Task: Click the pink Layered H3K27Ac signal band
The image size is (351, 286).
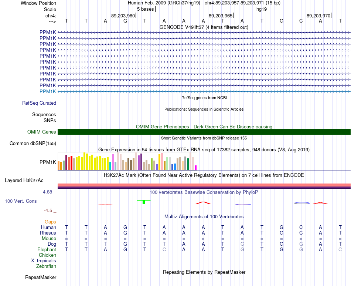Action: tap(204, 185)
